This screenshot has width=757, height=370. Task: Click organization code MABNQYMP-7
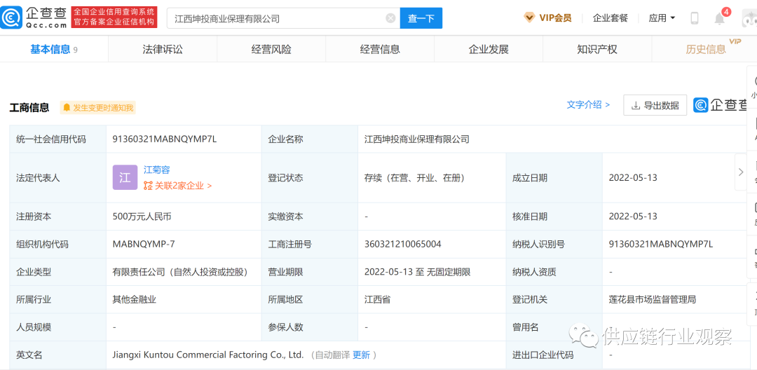144,244
